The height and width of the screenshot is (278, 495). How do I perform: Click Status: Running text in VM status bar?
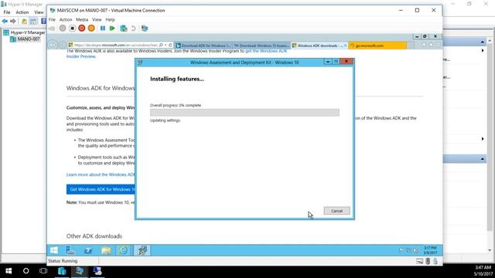click(63, 261)
